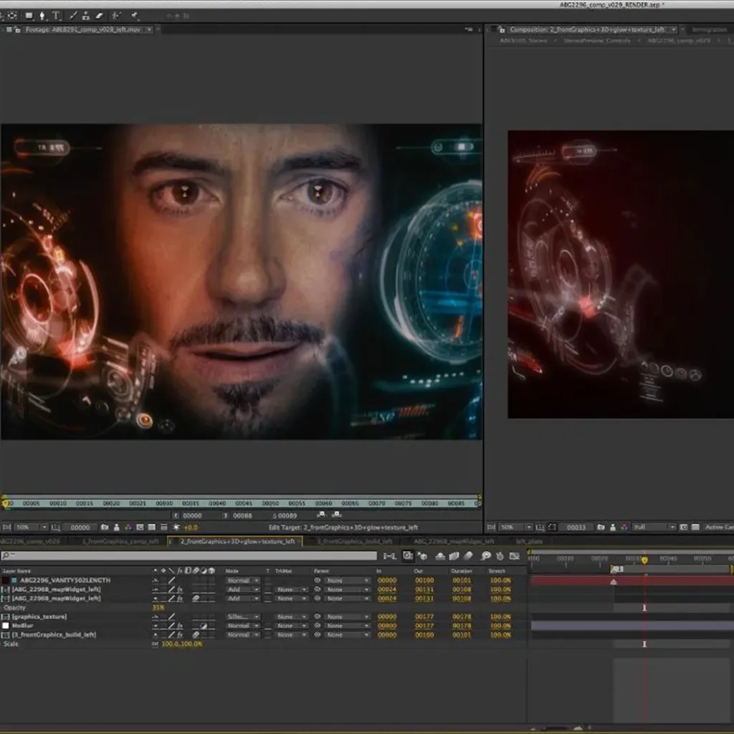Select the Pen tool in the toolbar
The image size is (734, 734).
point(42,16)
